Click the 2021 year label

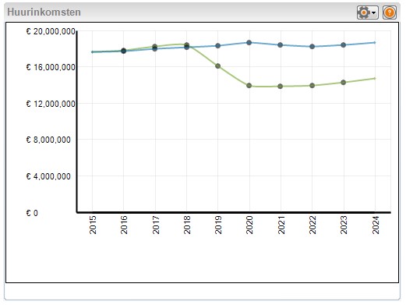tap(281, 225)
